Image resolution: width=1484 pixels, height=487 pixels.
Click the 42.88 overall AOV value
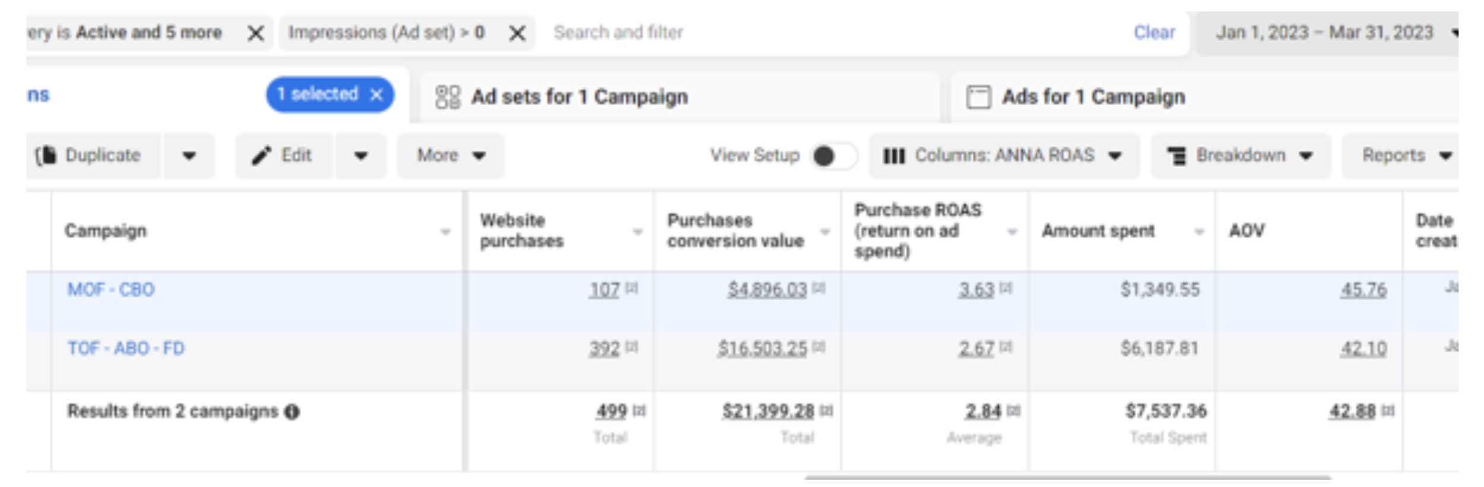click(1352, 411)
